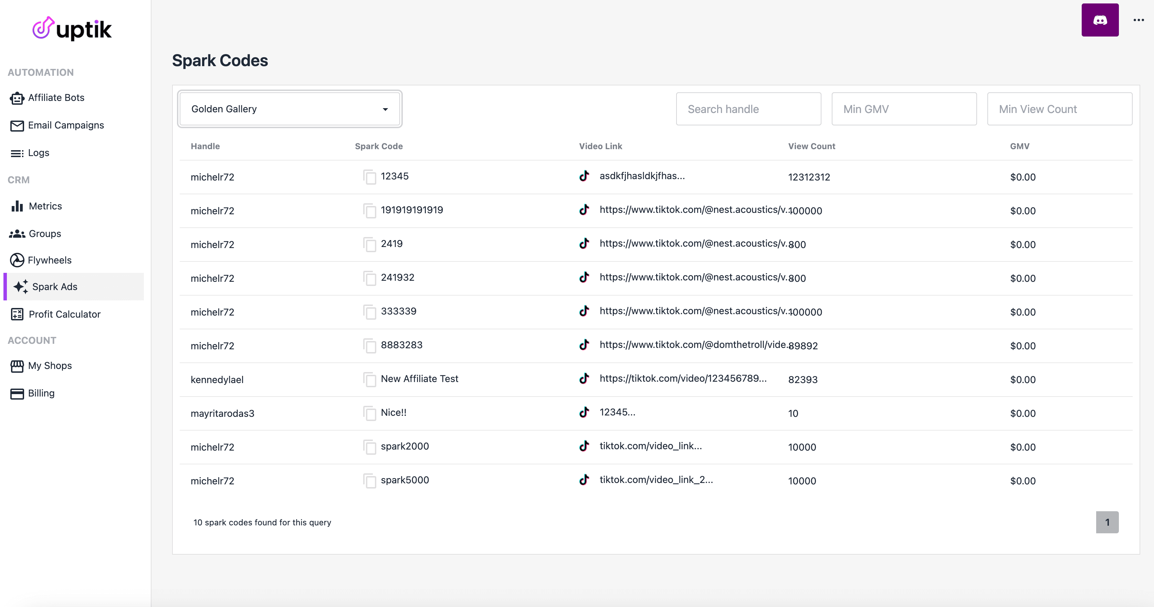
Task: Open nest.acoustics video link for code 241932
Action: click(x=694, y=277)
